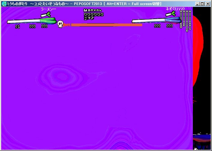Adjust the BGM volume slider

pos(181,16)
